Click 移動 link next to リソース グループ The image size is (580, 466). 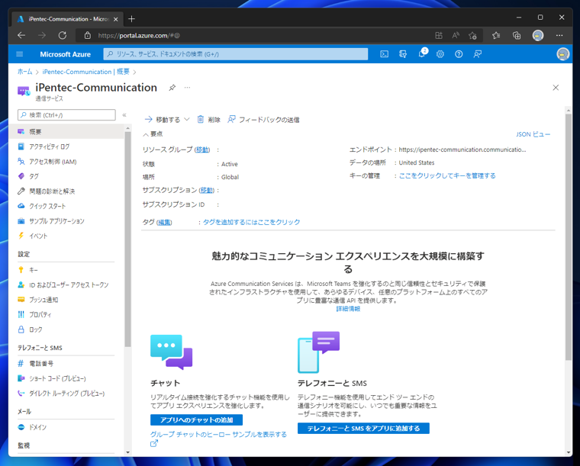coord(202,149)
